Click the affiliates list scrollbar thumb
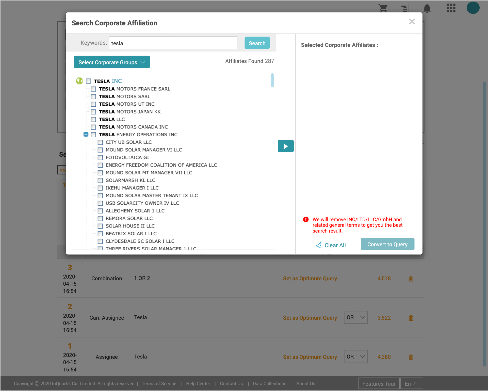488x391 pixels. click(272, 80)
